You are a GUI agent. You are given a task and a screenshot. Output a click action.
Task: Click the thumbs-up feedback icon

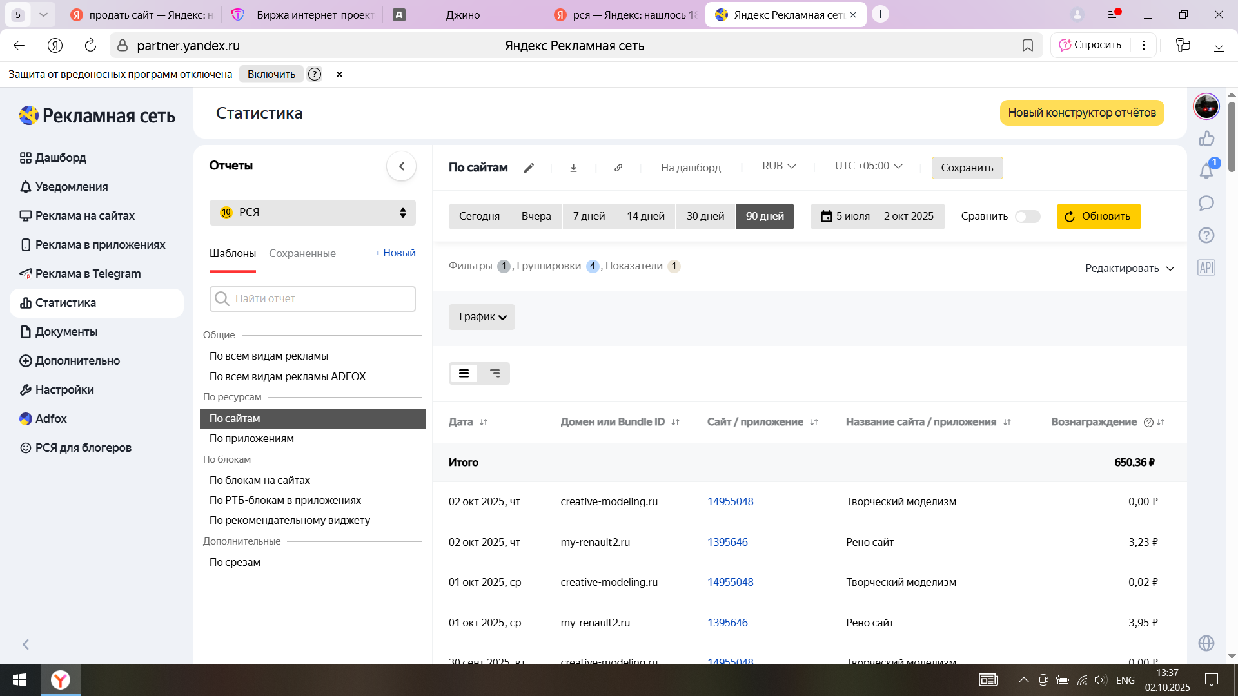pos(1206,139)
